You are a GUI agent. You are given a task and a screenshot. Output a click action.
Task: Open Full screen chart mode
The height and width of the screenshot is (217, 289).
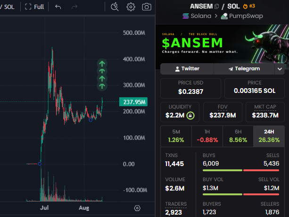tap(34, 7)
